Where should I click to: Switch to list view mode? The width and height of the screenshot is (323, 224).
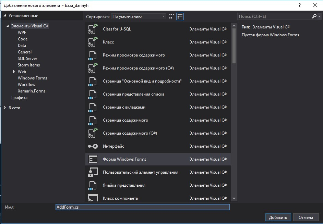(180, 16)
